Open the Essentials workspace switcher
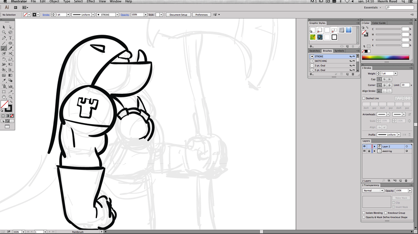The image size is (418, 234). [372, 8]
